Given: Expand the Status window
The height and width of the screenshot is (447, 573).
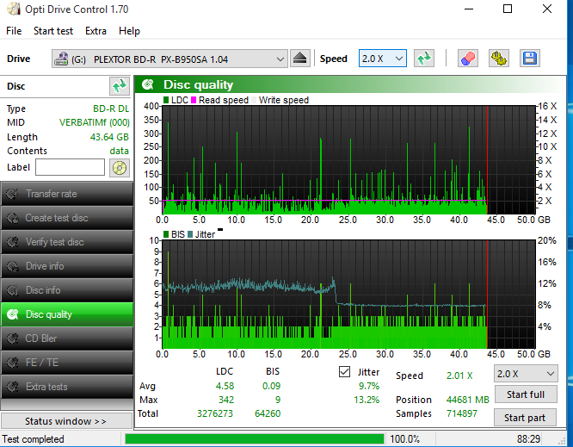Looking at the screenshot, I should click(x=66, y=421).
